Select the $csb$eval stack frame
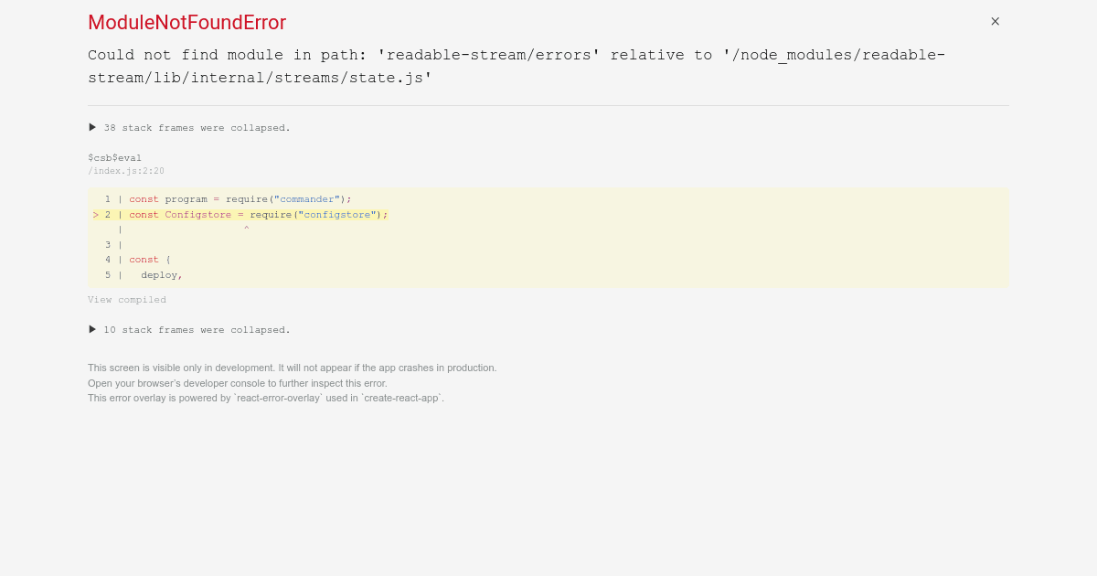This screenshot has width=1097, height=576. click(x=114, y=157)
